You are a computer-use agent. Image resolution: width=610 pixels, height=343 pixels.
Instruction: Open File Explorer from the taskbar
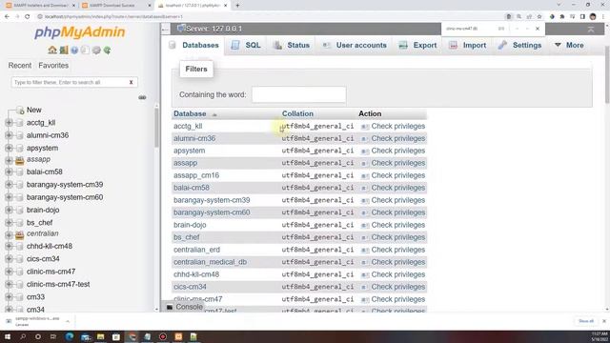tap(100, 336)
